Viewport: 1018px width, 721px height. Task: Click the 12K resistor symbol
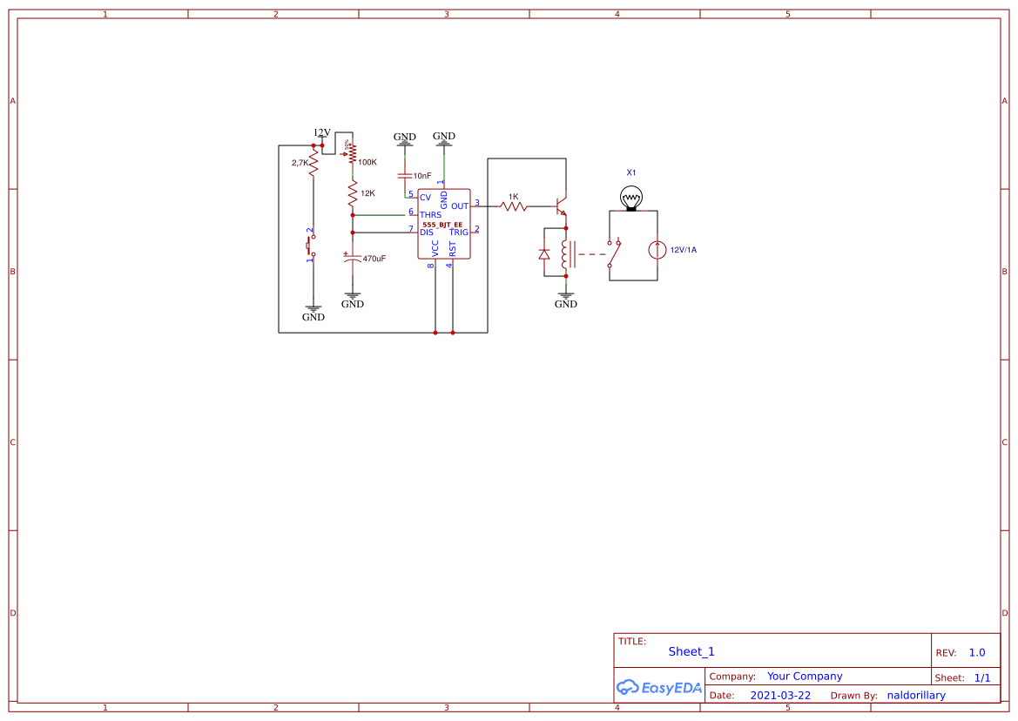point(353,192)
